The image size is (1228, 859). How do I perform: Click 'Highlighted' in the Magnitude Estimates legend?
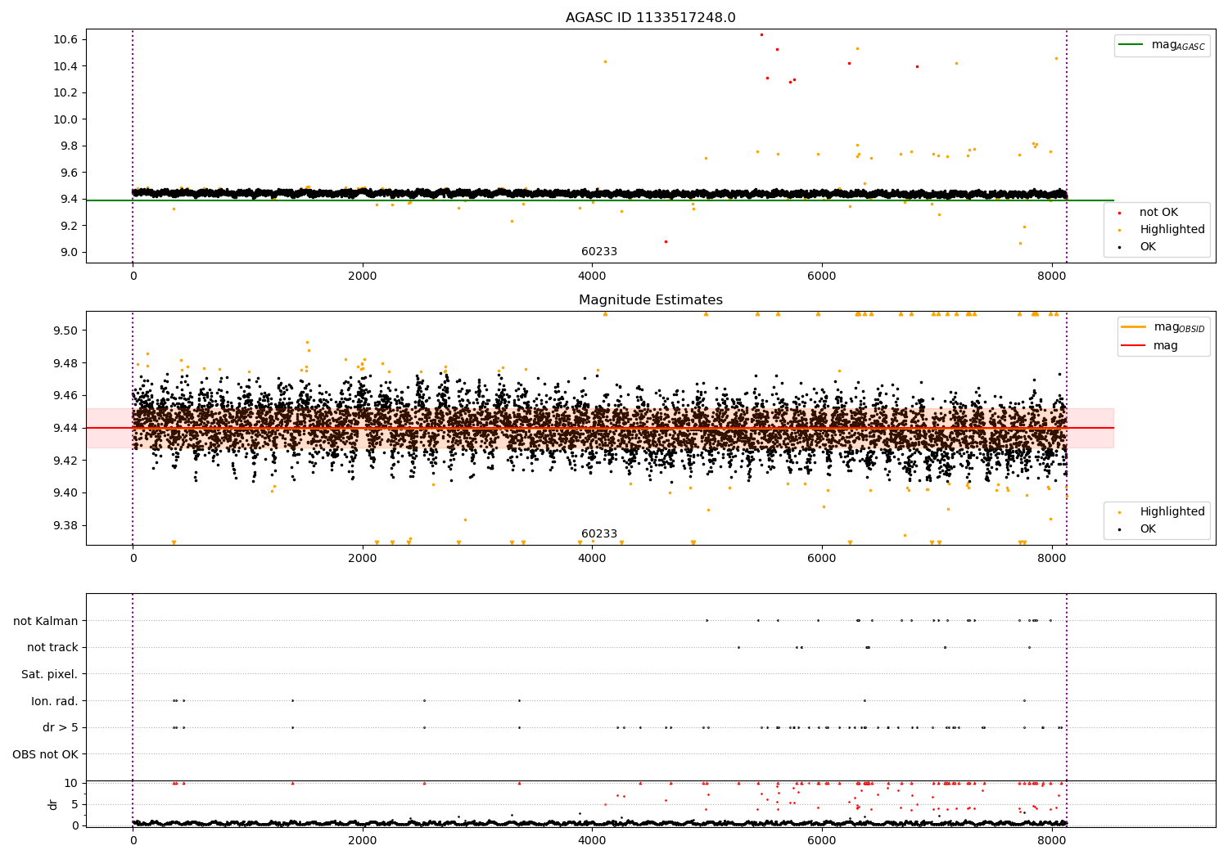point(1172,512)
